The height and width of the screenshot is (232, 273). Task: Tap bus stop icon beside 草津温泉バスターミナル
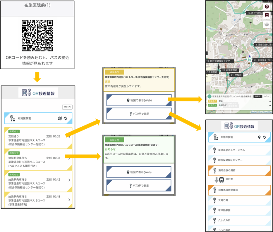click(214, 150)
